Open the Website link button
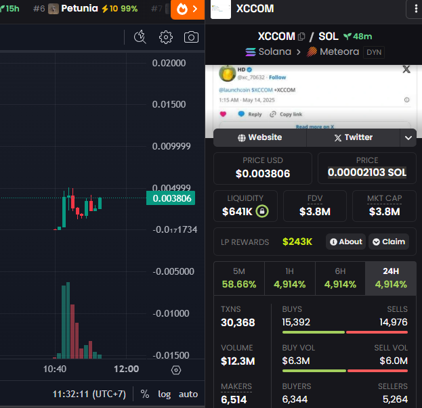Screen dimensions: 422x408 coord(260,137)
